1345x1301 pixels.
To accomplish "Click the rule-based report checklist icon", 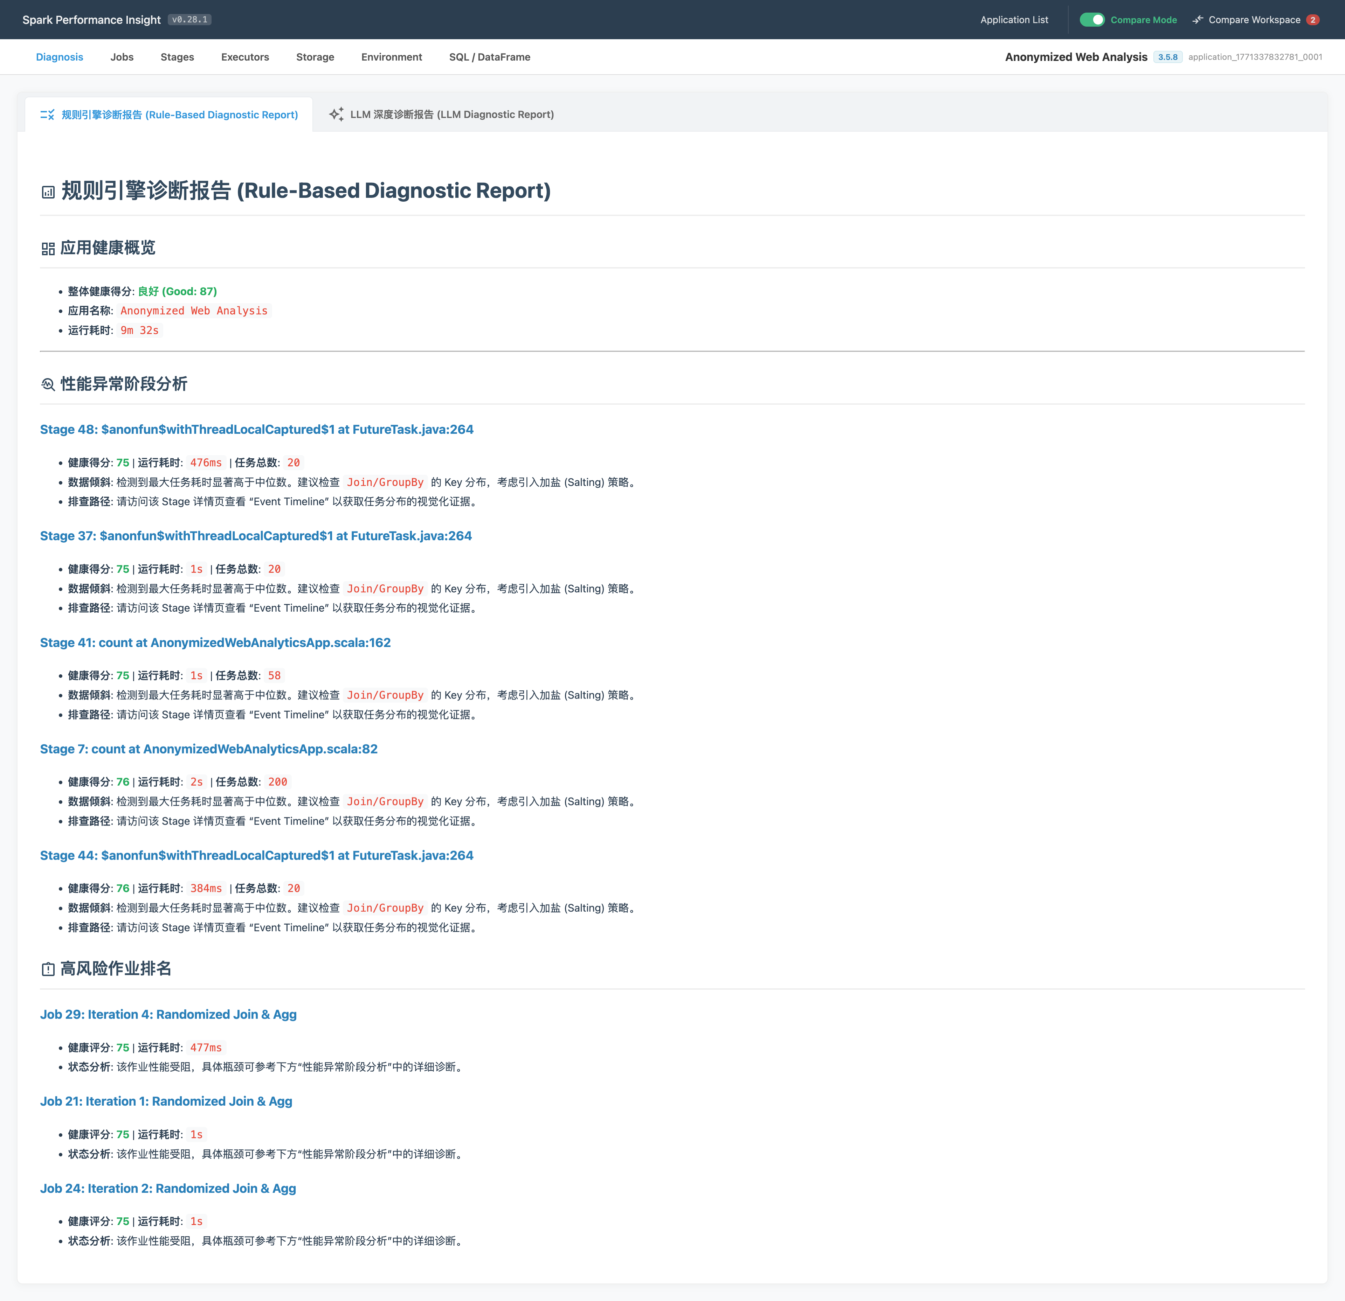I will coord(47,114).
